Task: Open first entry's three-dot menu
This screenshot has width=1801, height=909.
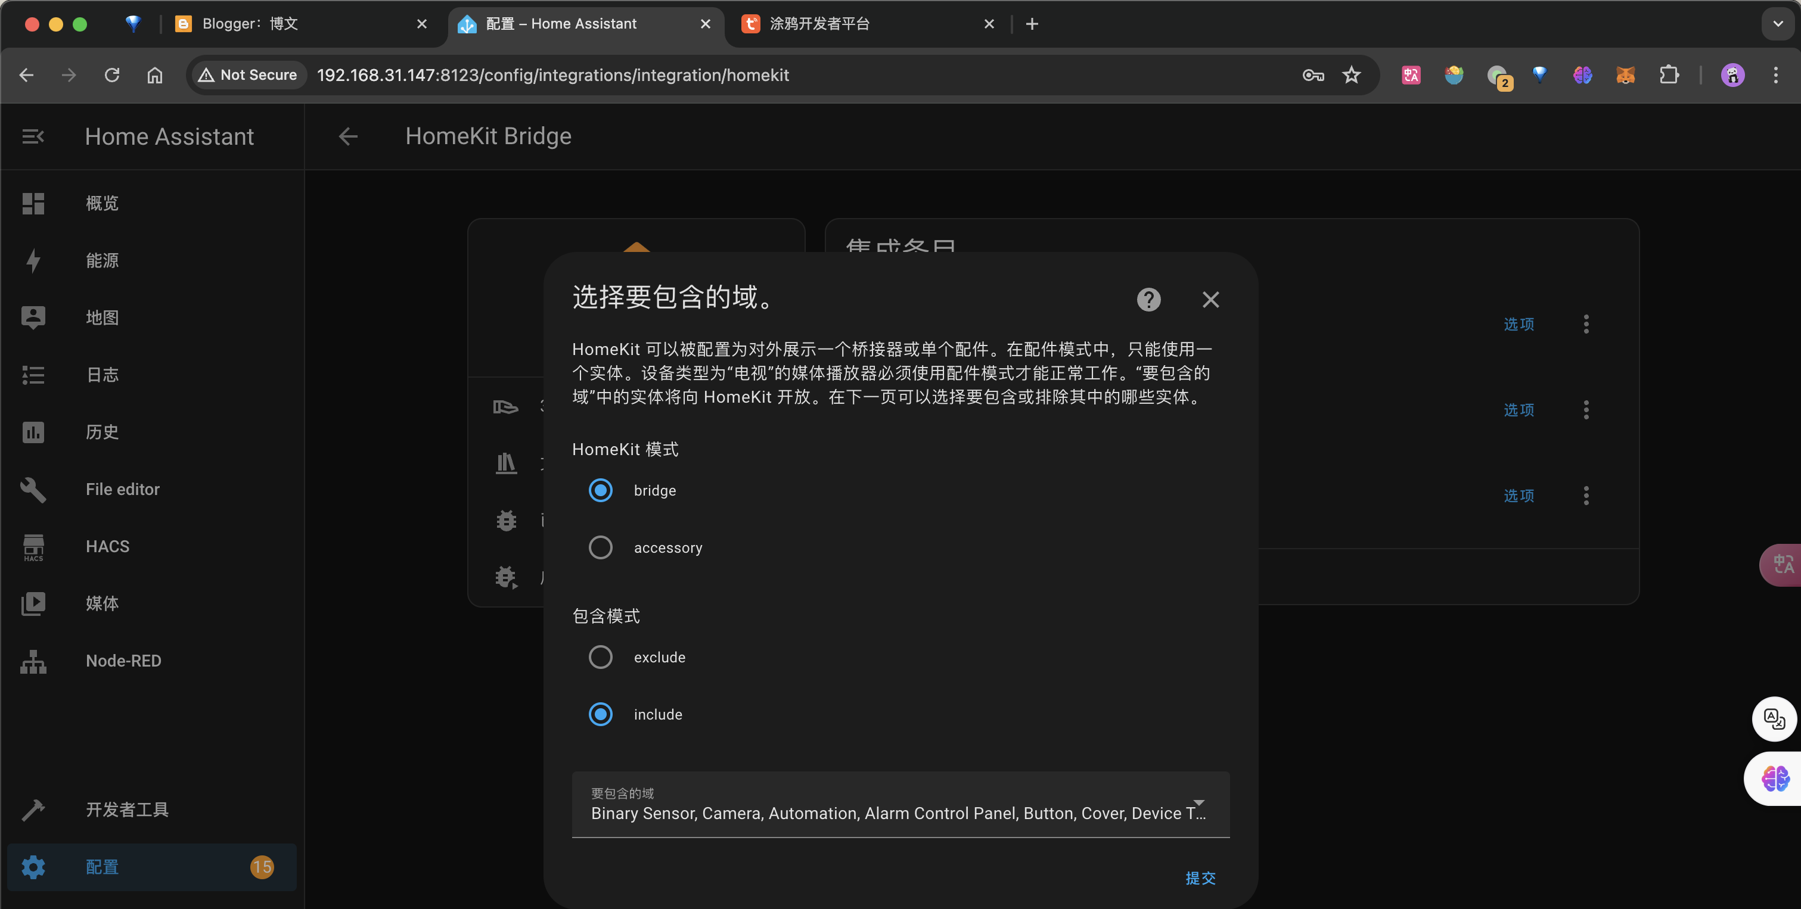Action: click(1586, 324)
